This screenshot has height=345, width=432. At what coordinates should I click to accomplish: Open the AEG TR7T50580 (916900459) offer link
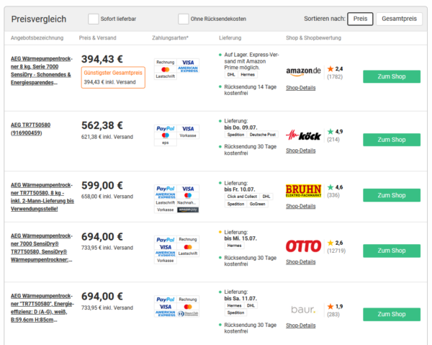[x=30, y=129]
